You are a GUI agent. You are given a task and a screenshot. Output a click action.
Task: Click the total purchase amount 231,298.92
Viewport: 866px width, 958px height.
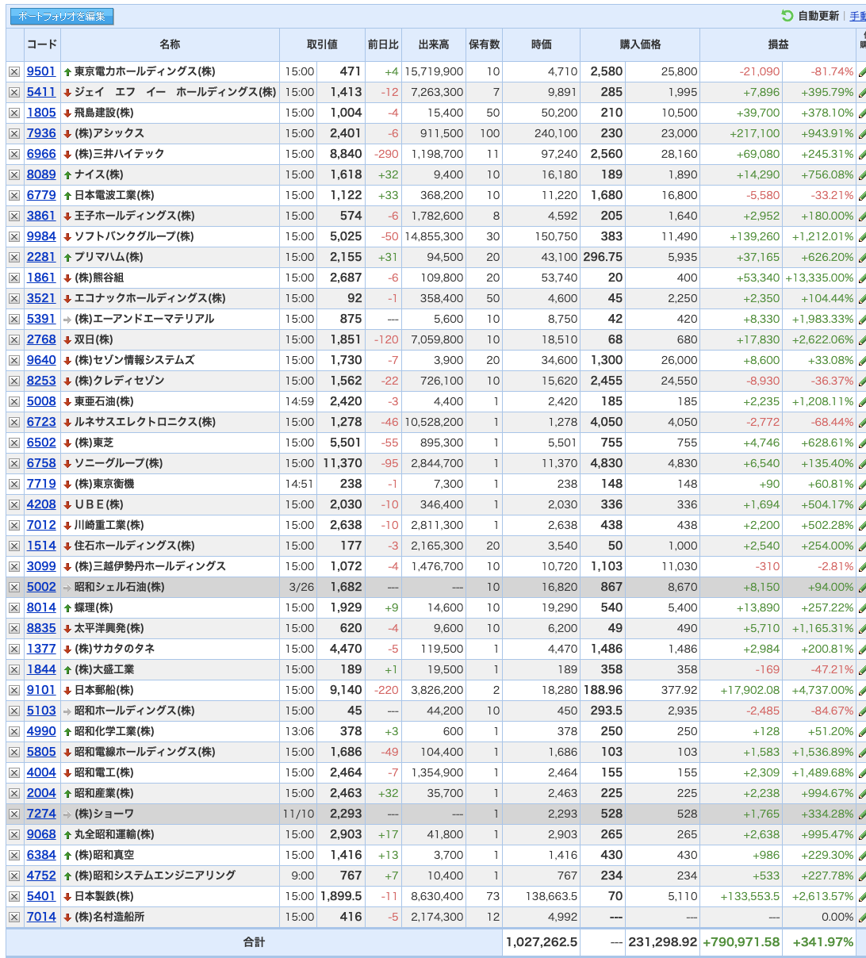[663, 942]
